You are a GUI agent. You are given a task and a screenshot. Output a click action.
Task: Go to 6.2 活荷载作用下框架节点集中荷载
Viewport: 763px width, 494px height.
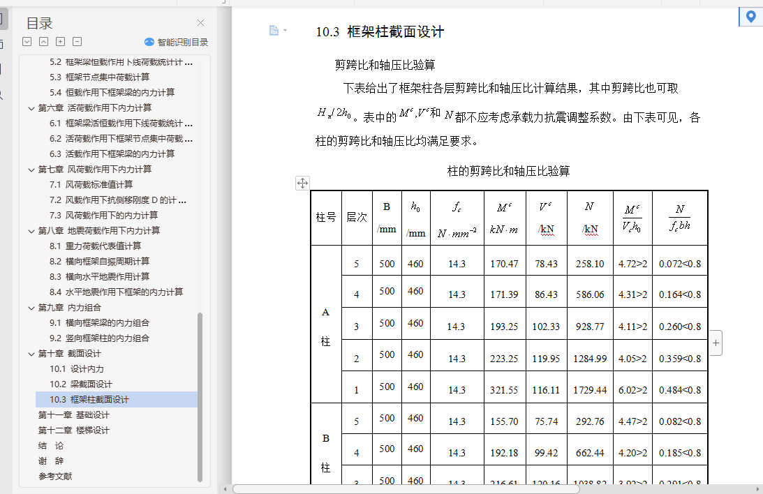click(121, 139)
